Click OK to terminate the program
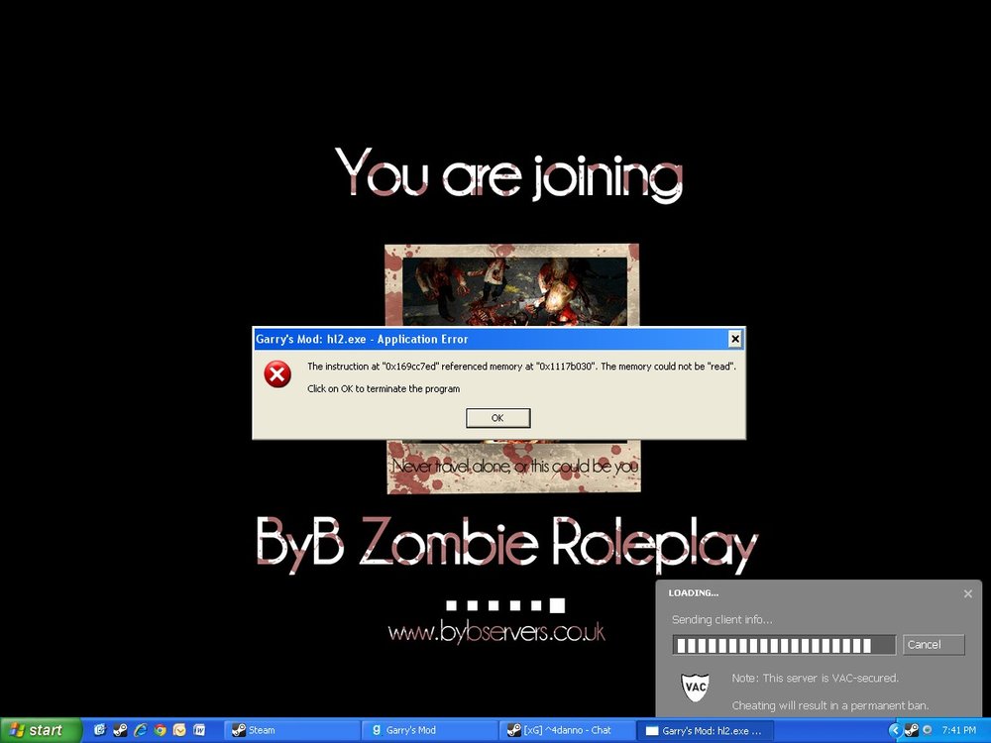 pyautogui.click(x=497, y=418)
